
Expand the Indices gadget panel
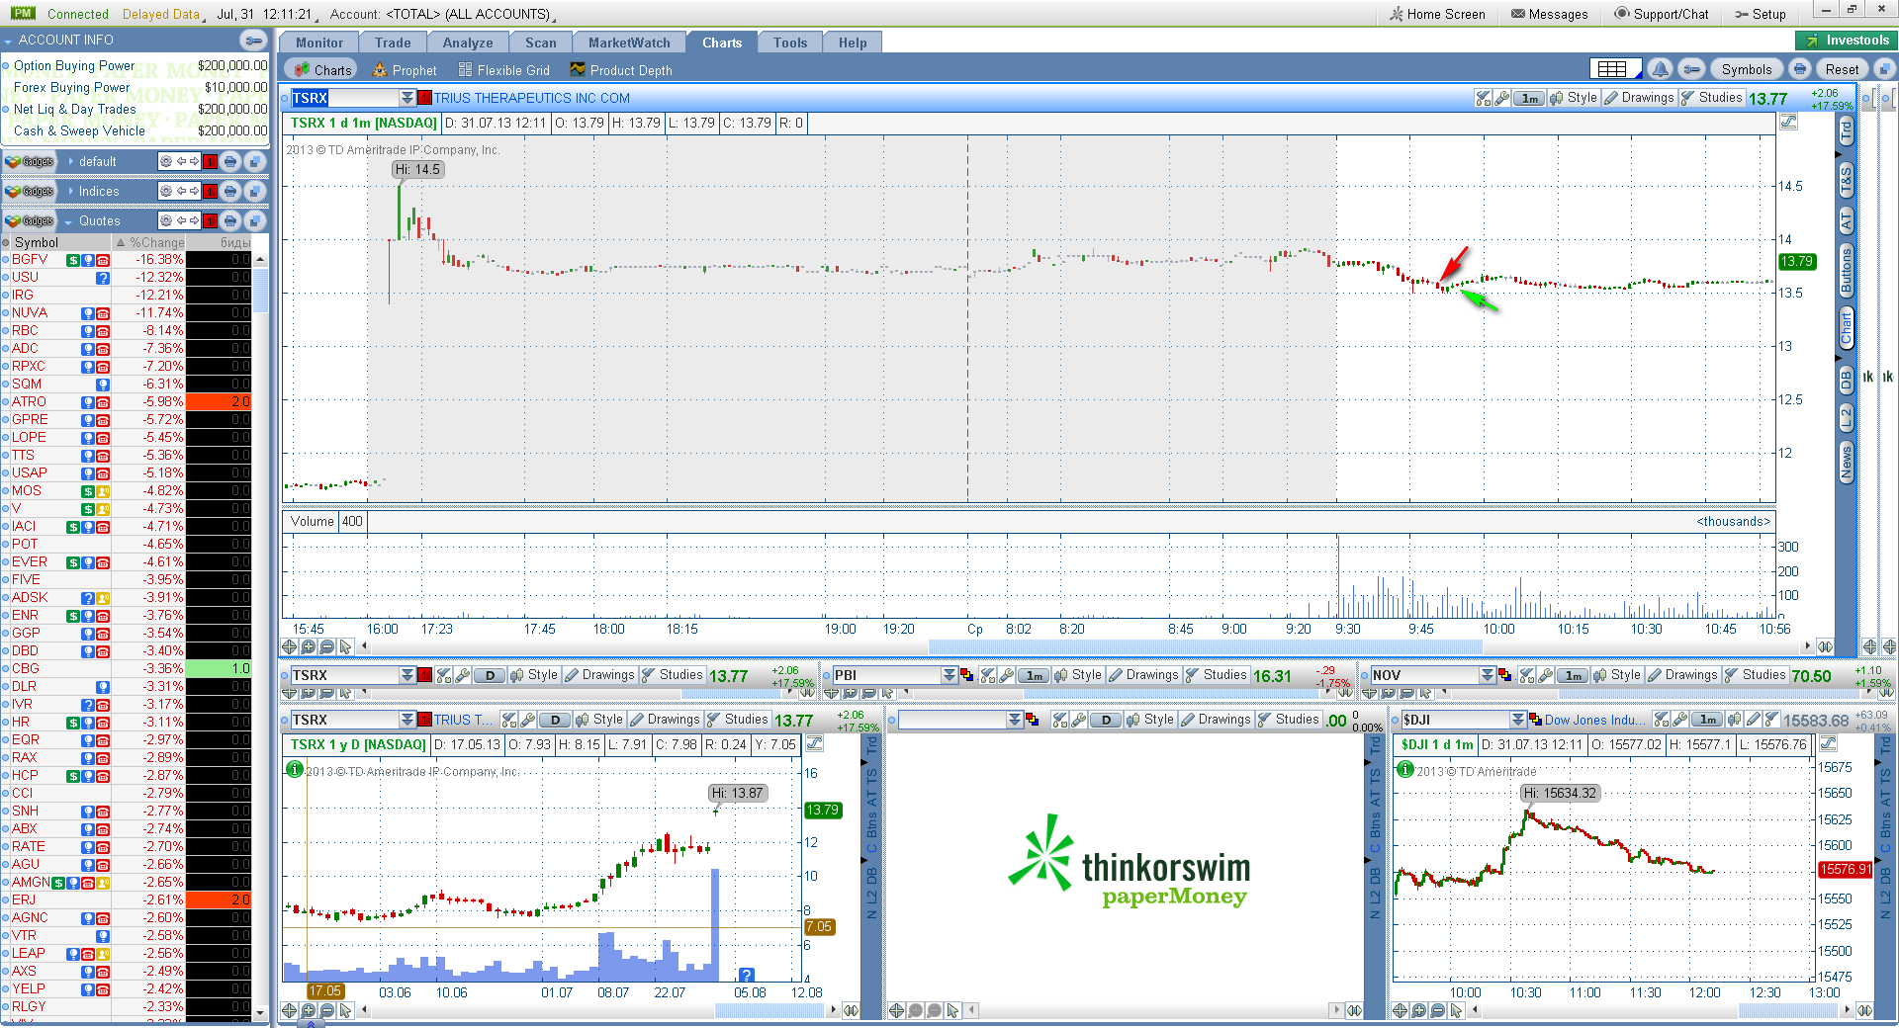(x=71, y=191)
